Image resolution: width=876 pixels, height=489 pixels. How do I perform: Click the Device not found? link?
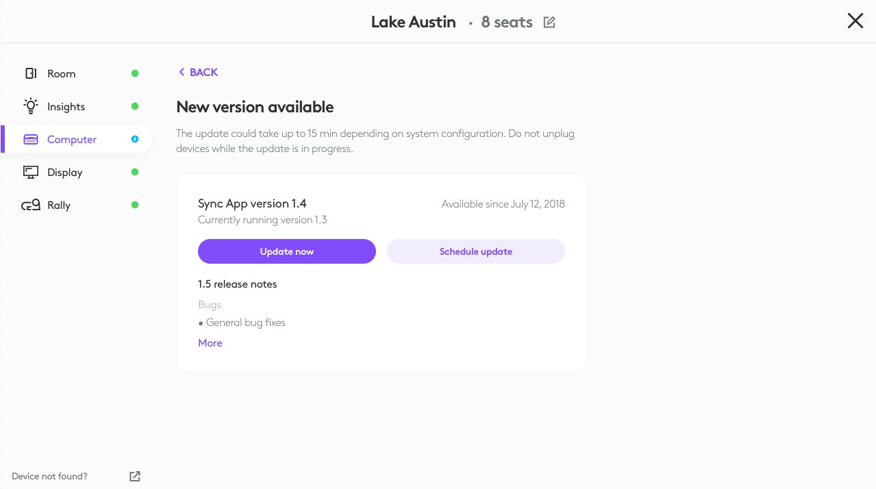[49, 476]
